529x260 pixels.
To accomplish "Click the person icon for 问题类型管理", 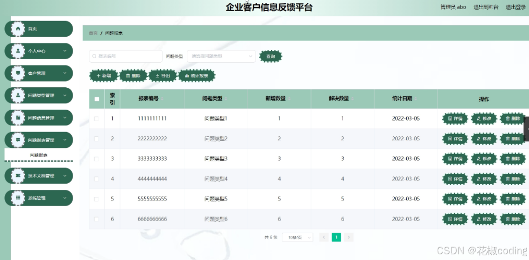I will click(18, 95).
